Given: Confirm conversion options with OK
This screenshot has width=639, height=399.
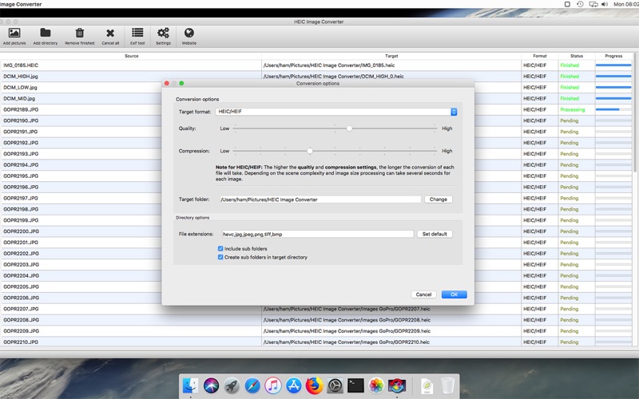Looking at the screenshot, I should (454, 294).
